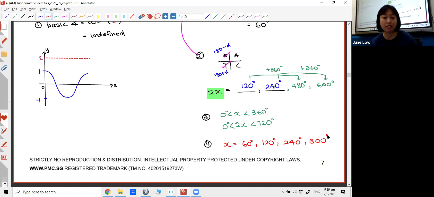
Task: Open the Edit menu
Action: point(14,9)
